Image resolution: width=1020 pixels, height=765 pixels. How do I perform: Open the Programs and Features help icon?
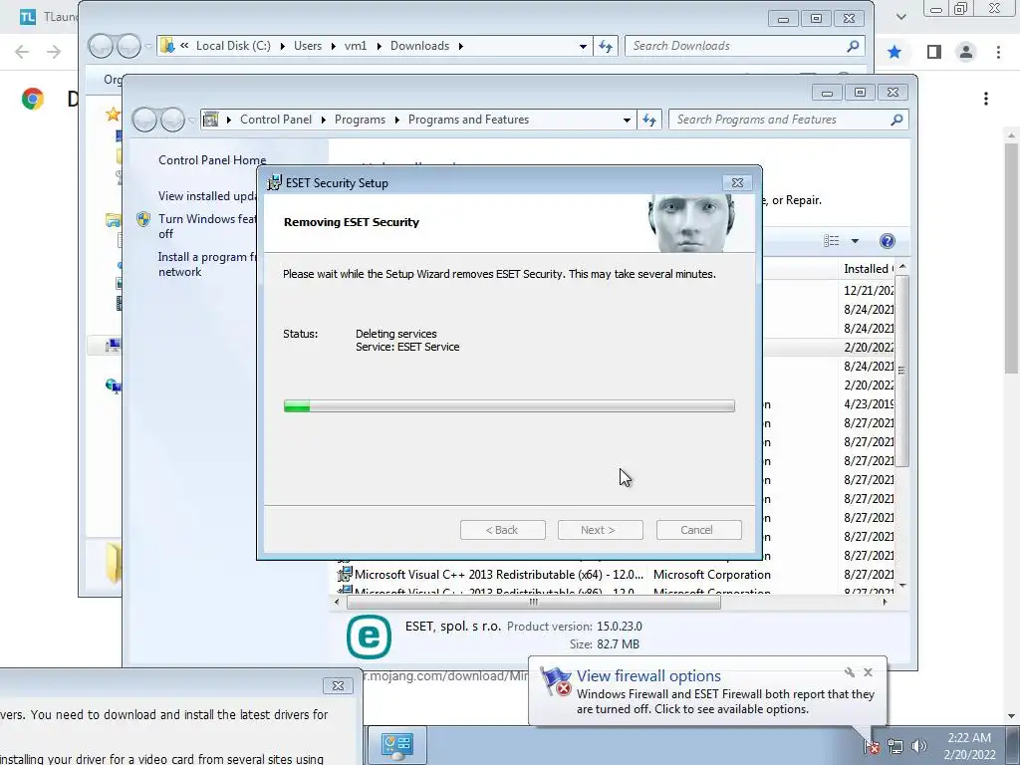tap(887, 241)
